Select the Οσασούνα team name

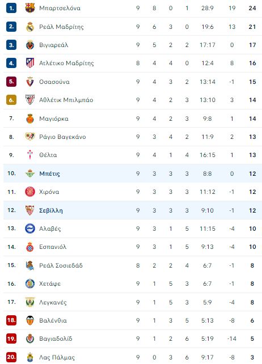pyautogui.click(x=54, y=82)
